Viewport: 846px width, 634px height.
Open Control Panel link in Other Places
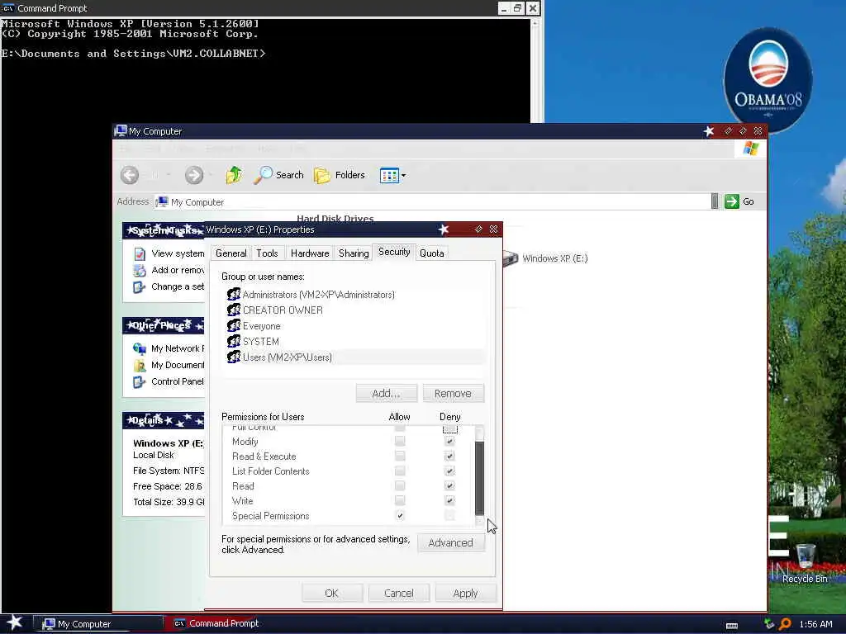pos(169,381)
